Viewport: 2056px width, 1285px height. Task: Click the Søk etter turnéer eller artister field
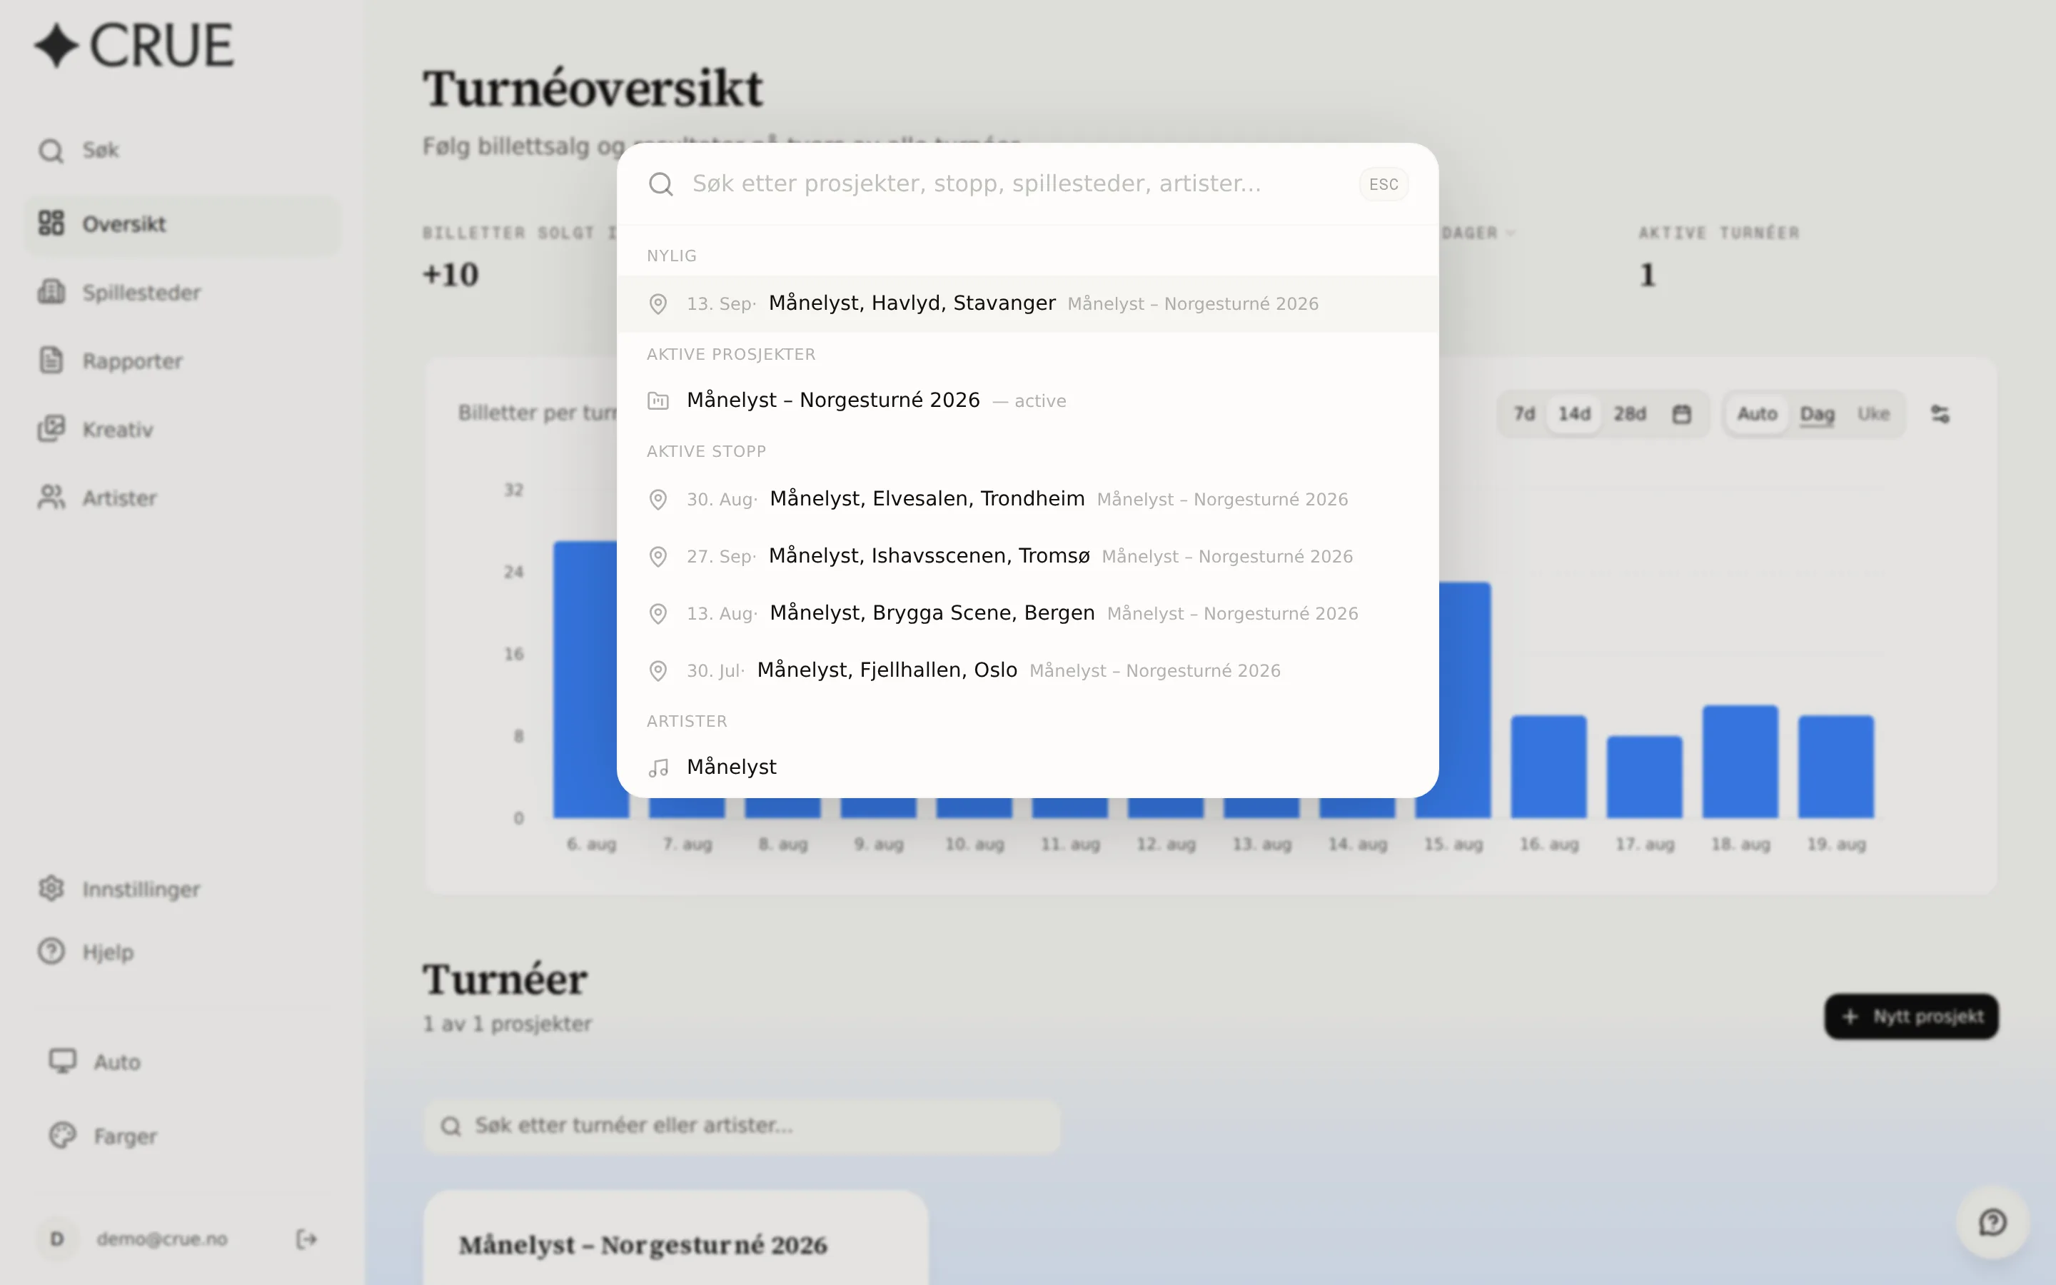pyautogui.click(x=741, y=1125)
